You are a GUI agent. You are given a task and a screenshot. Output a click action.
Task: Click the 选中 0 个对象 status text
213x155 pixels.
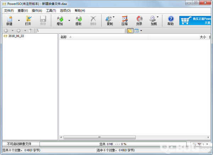pyautogui.click(x=116, y=150)
